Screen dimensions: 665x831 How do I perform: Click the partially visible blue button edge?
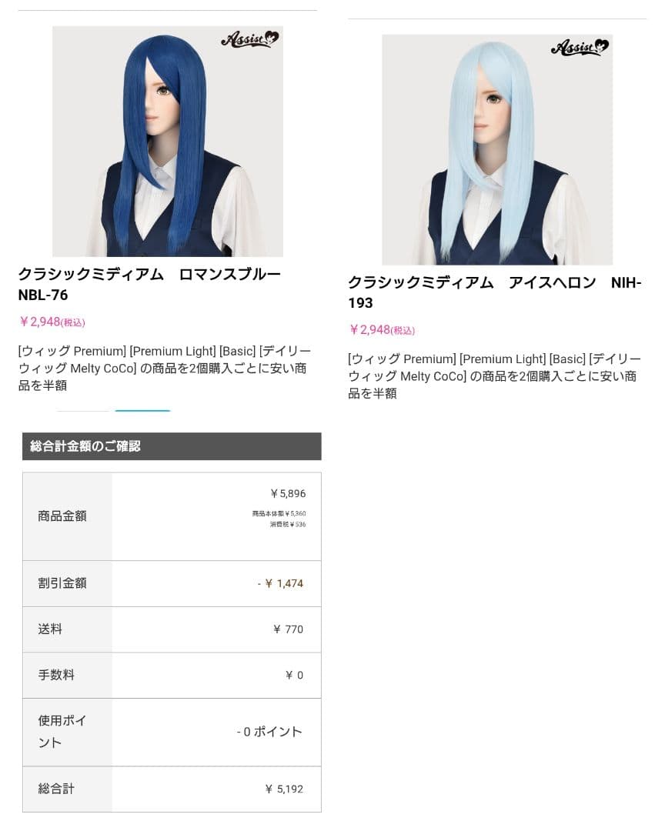coord(142,411)
